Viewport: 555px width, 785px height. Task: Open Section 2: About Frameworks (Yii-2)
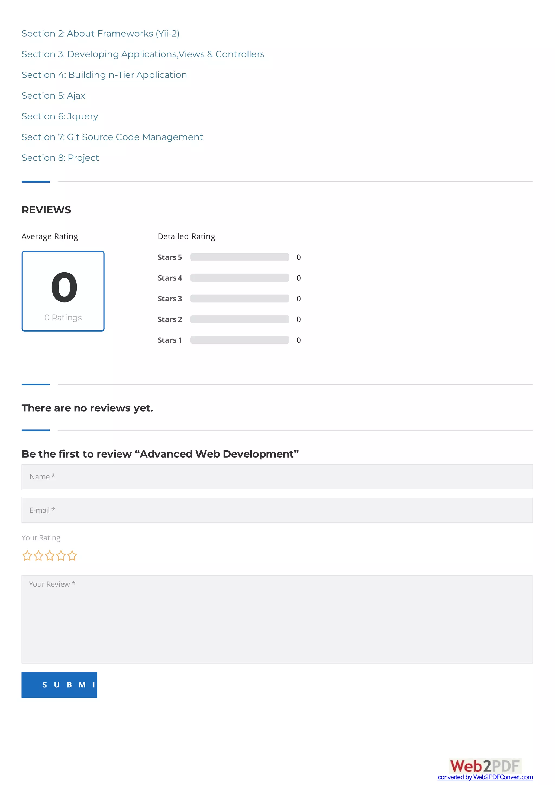pyautogui.click(x=100, y=34)
